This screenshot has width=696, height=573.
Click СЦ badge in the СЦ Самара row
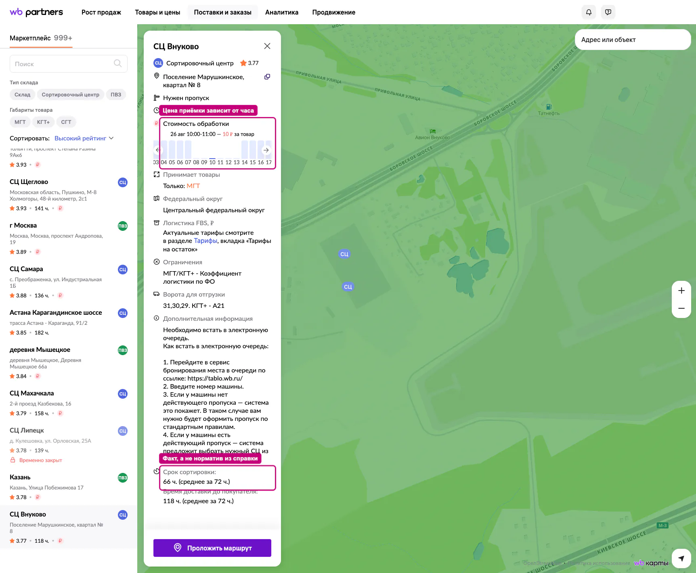[x=123, y=270]
